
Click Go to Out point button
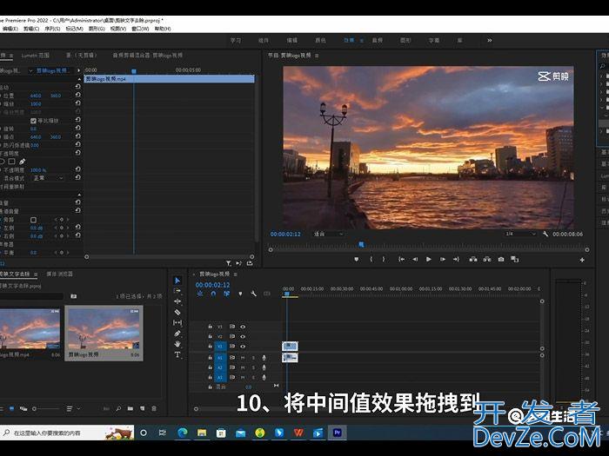click(x=456, y=259)
